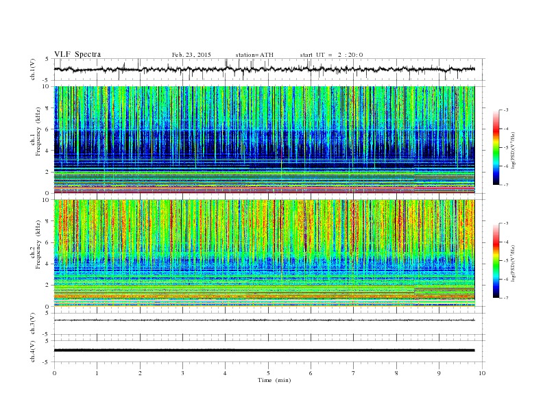
Task: Click the "-7" tick on ch.1 colorbar
Action: pos(506,185)
